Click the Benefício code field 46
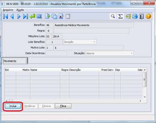156x123 pixels. 50,25
